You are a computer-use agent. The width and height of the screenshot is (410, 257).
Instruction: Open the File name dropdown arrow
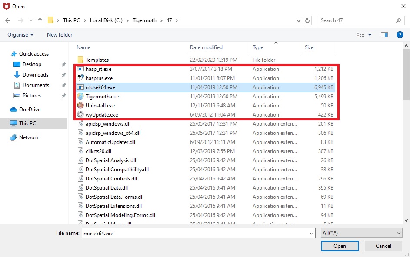click(312, 233)
